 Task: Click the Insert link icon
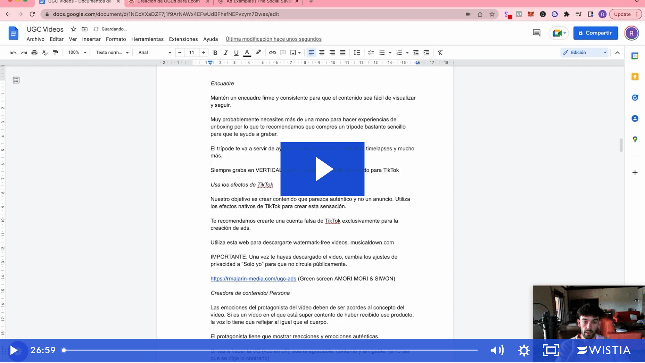272,53
